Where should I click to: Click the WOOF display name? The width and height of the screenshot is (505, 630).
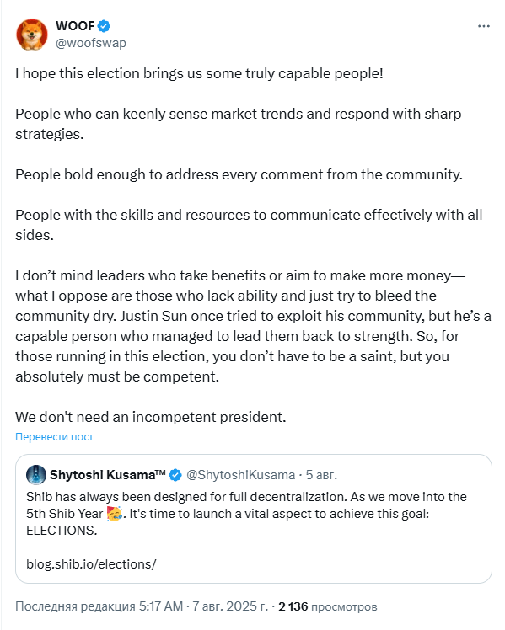75,26
